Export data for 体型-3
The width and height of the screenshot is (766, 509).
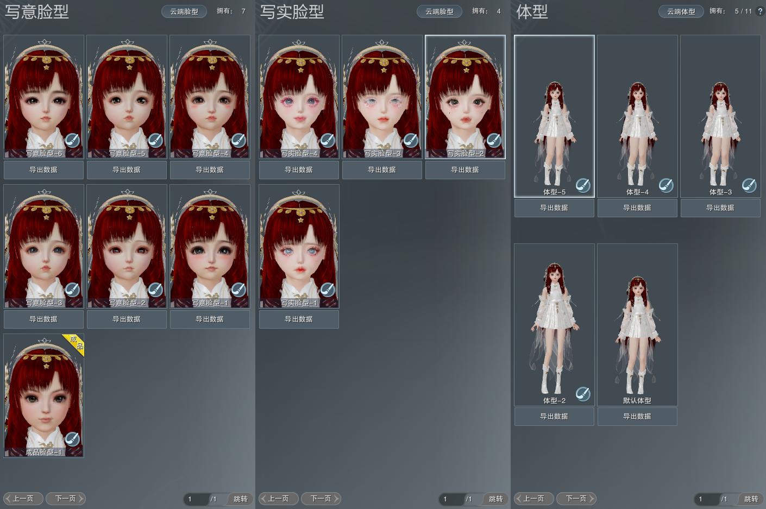[720, 208]
